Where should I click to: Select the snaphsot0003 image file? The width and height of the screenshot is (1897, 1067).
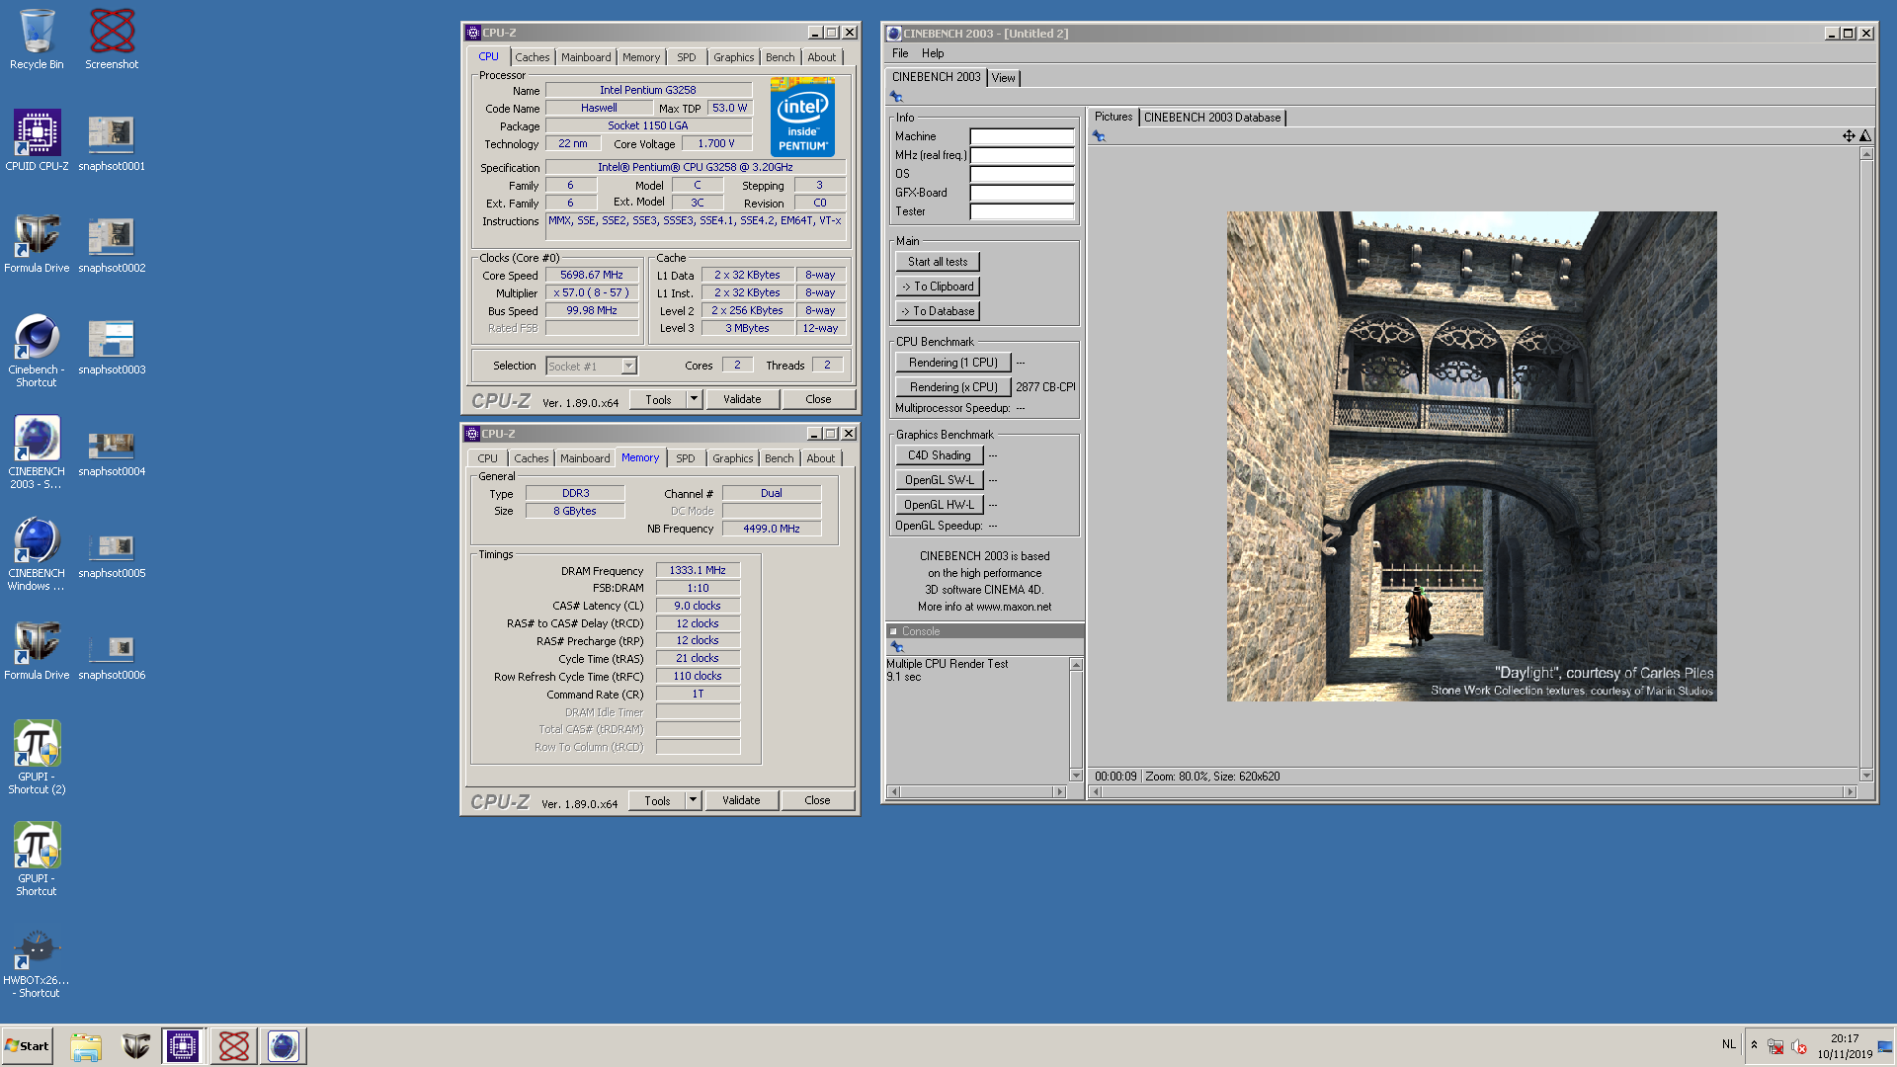pyautogui.click(x=112, y=344)
